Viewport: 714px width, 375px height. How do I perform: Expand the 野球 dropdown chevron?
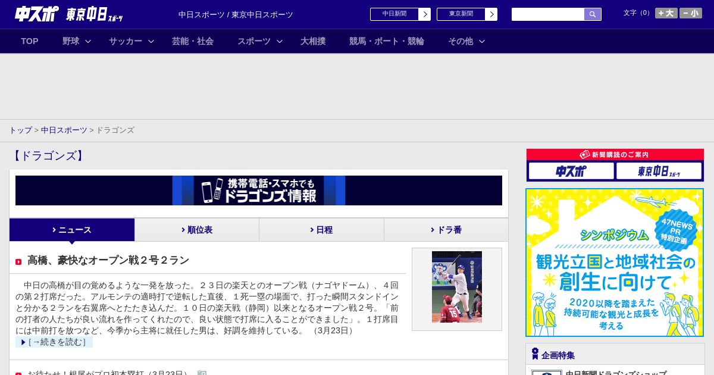(x=88, y=41)
